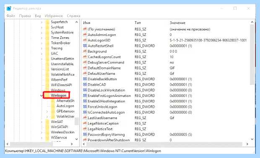This screenshot has width=260, height=158.
Task: Click the AutoLogon subkey folder icon
Action: click(53, 106)
